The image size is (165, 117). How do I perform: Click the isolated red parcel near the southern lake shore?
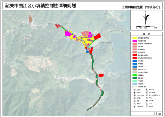(101, 75)
